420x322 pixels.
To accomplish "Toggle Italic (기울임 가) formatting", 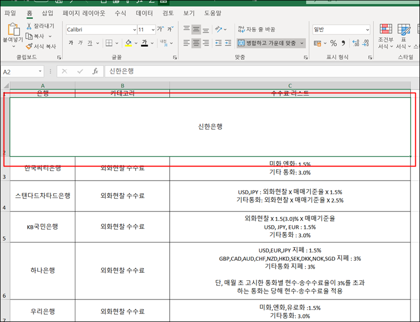I will click(80, 43).
